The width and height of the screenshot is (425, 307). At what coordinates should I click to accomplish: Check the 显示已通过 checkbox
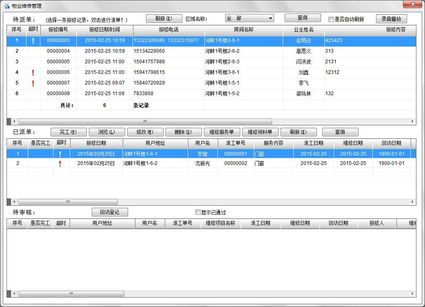pos(198,212)
